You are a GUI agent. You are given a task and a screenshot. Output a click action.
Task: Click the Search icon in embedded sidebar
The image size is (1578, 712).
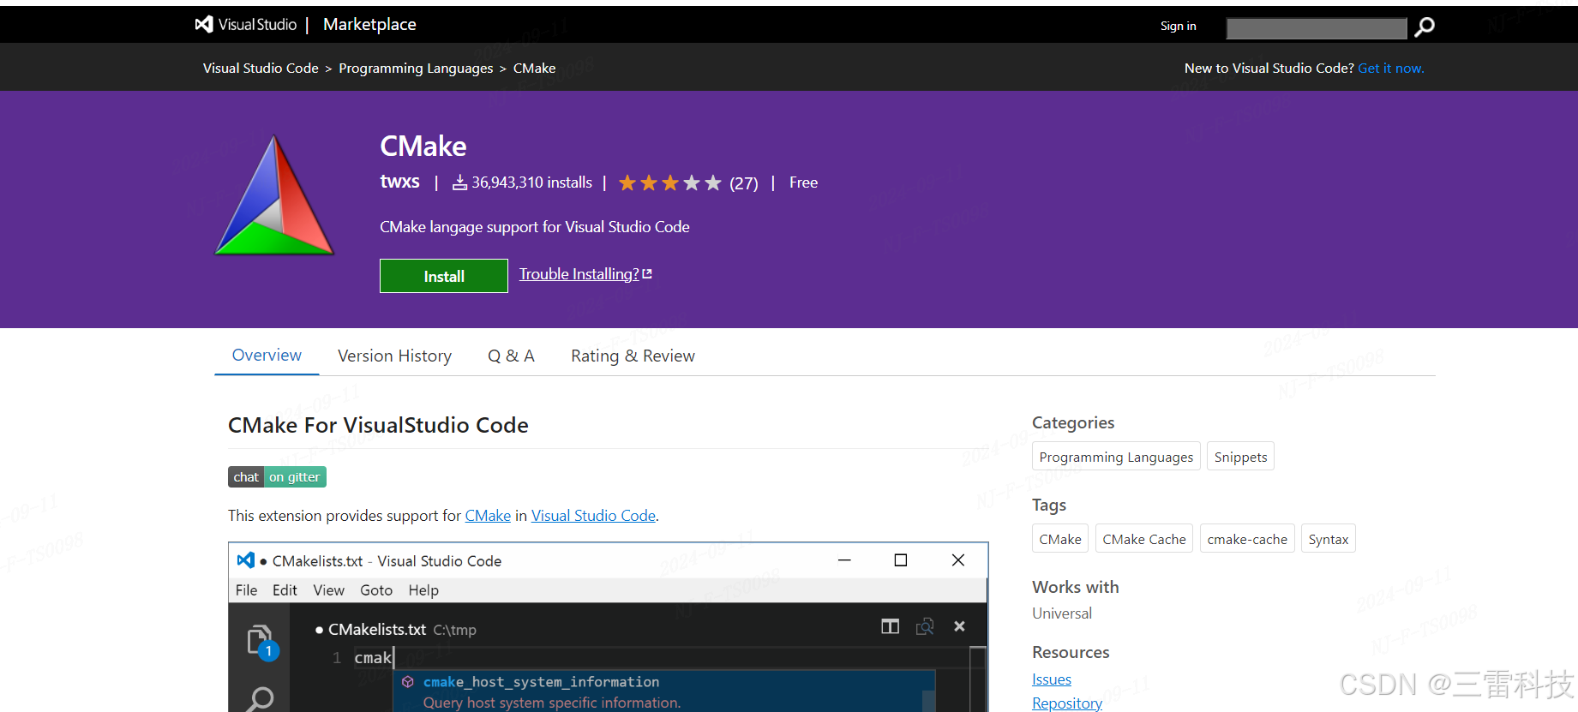coord(259,699)
